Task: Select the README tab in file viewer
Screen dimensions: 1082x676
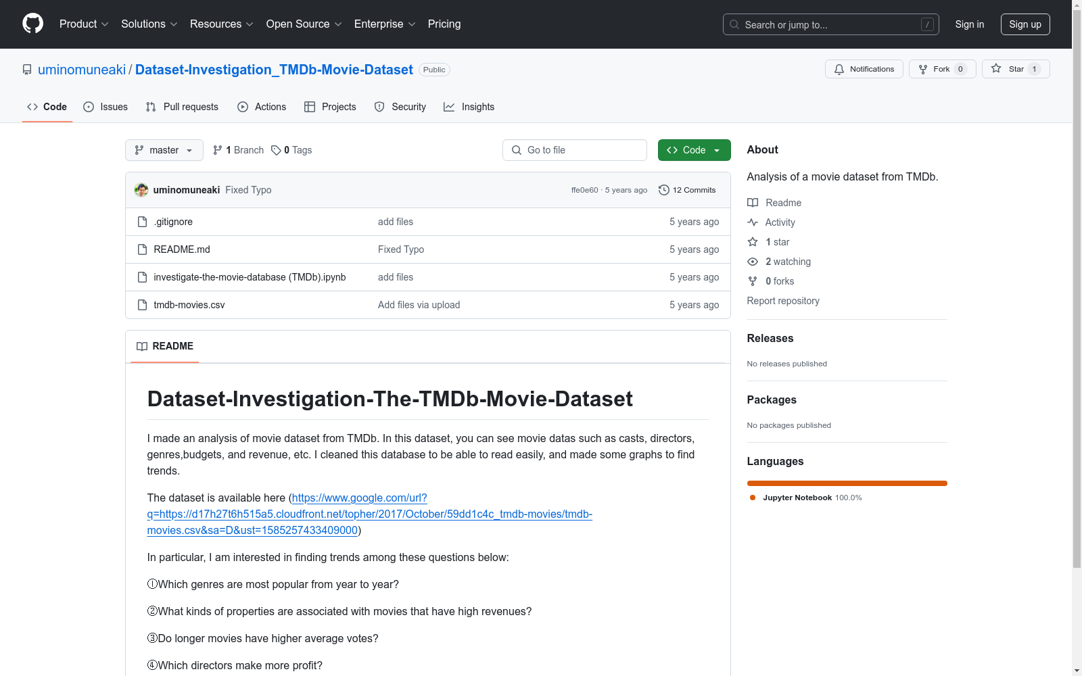Action: pyautogui.click(x=165, y=346)
